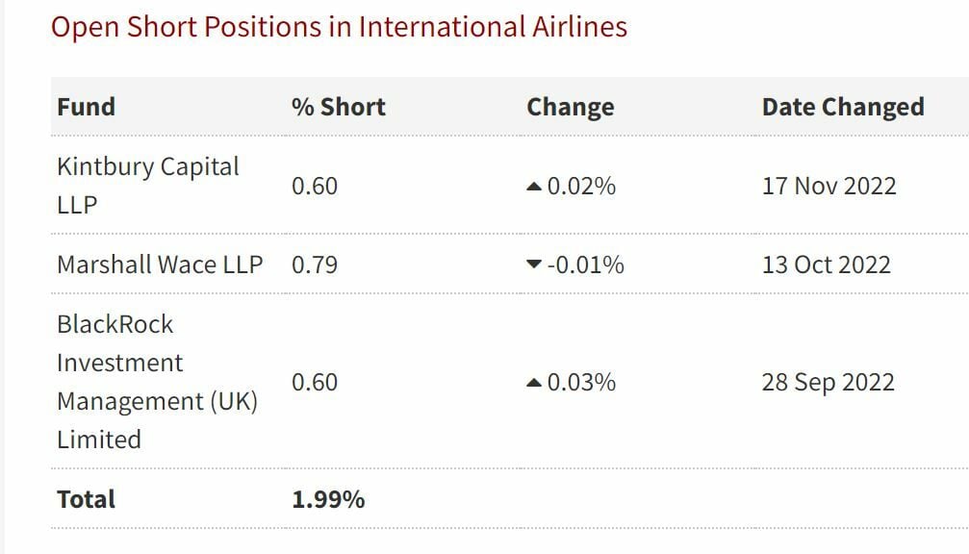This screenshot has height=554, width=969.
Task: Click the down arrow beside -0.01% change
Action: (535, 264)
